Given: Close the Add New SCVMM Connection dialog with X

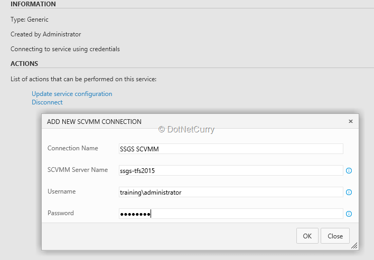Looking at the screenshot, I should 351,121.
